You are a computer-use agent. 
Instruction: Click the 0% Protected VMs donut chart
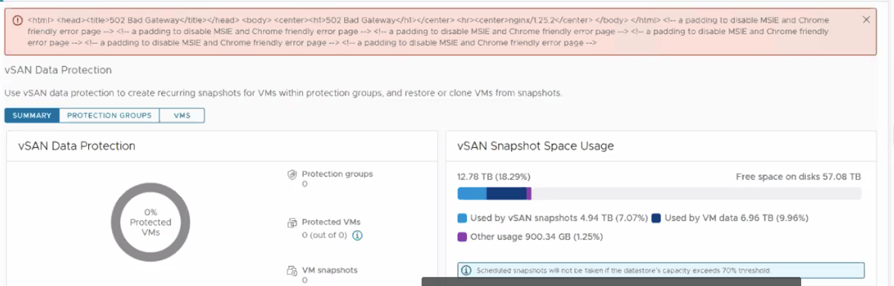150,222
